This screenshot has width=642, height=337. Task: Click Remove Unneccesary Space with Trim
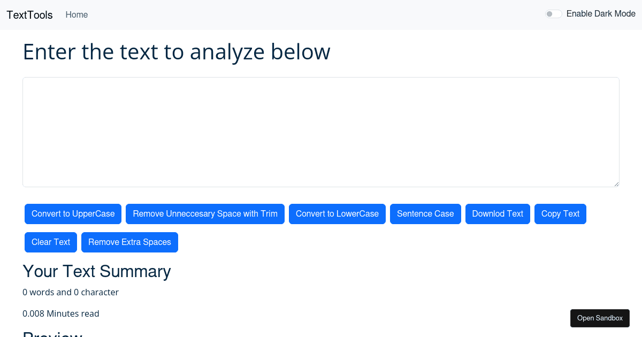click(205, 213)
